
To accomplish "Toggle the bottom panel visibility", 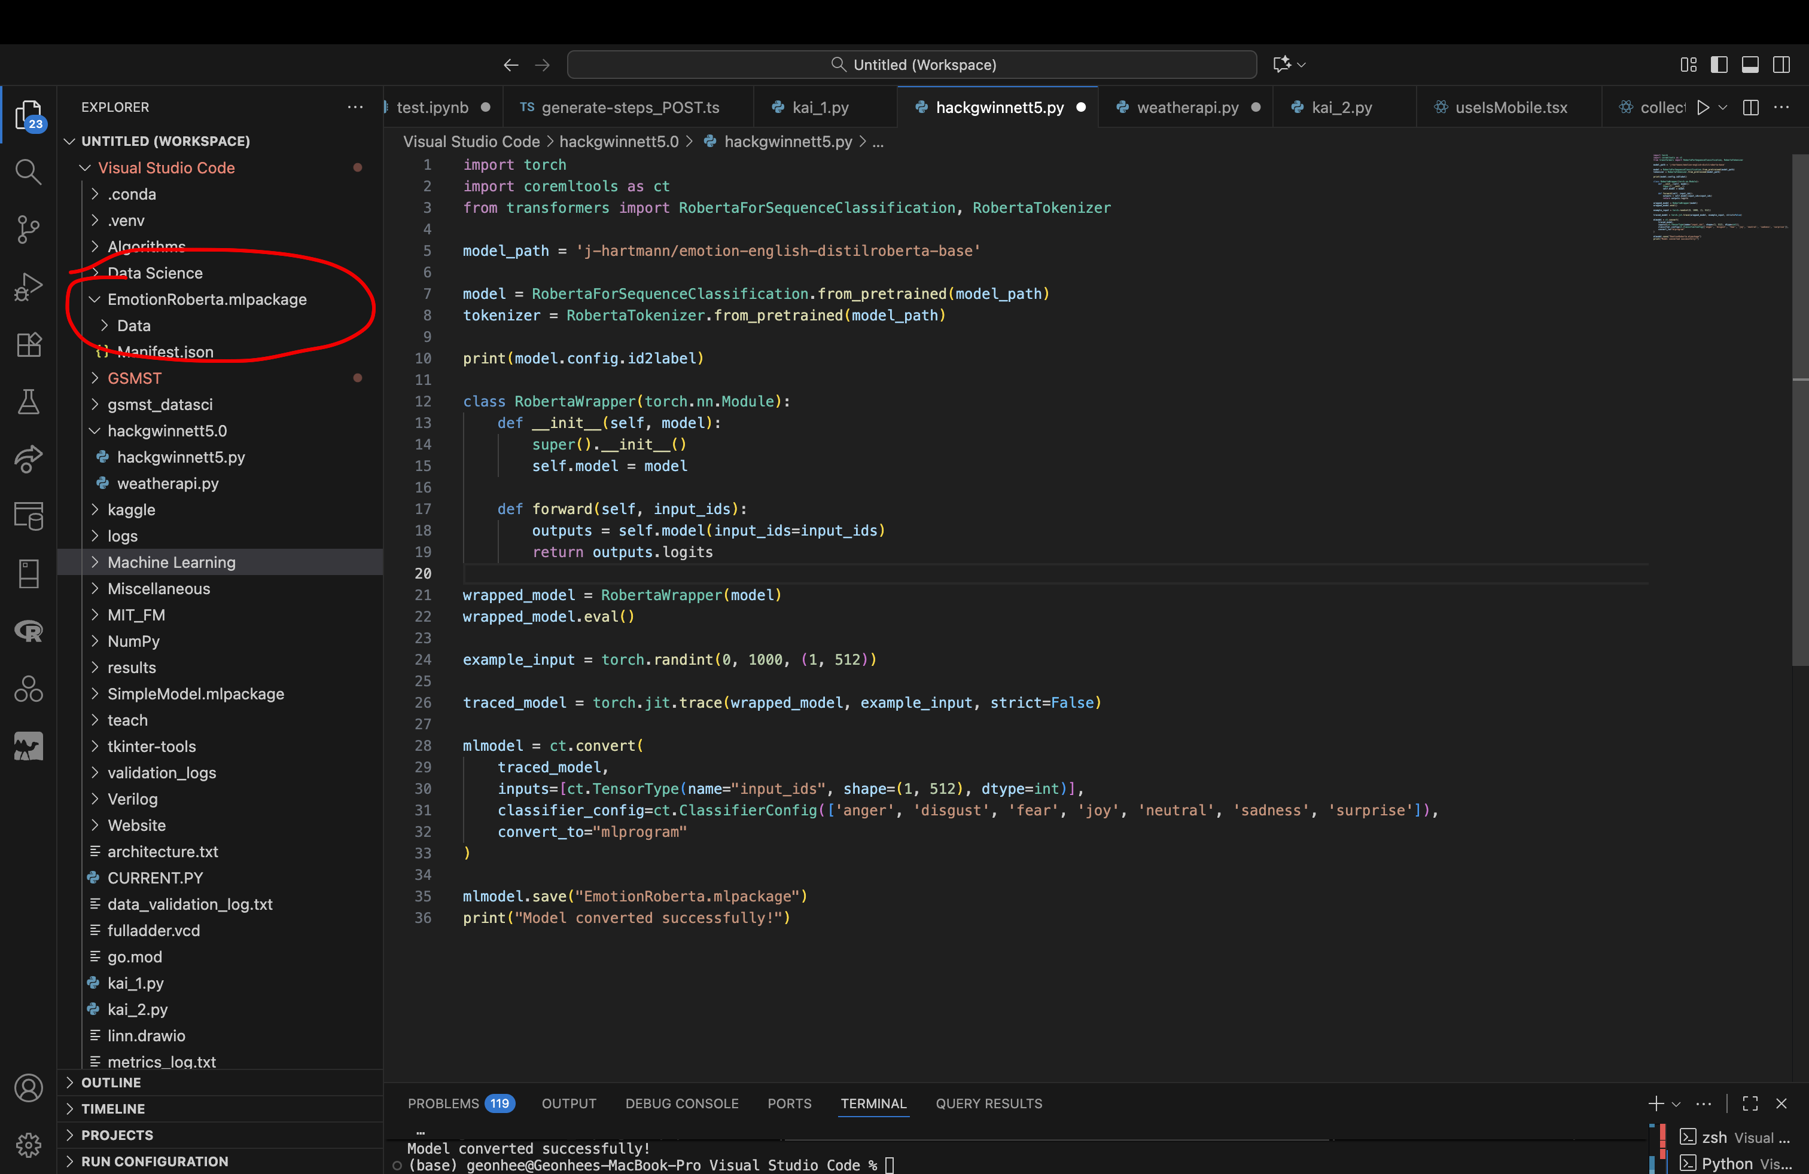I will 1750,65.
